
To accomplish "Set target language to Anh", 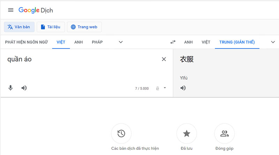I will pos(188,42).
